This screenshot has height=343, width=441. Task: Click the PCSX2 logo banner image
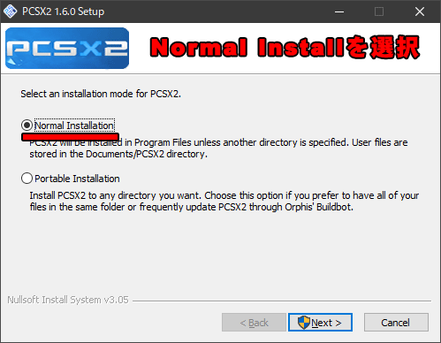point(67,48)
